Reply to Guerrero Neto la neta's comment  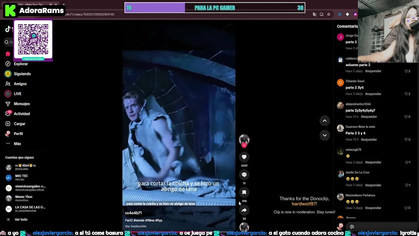click(369, 140)
